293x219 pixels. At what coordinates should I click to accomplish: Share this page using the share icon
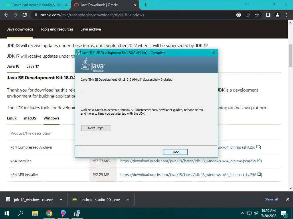248,15
